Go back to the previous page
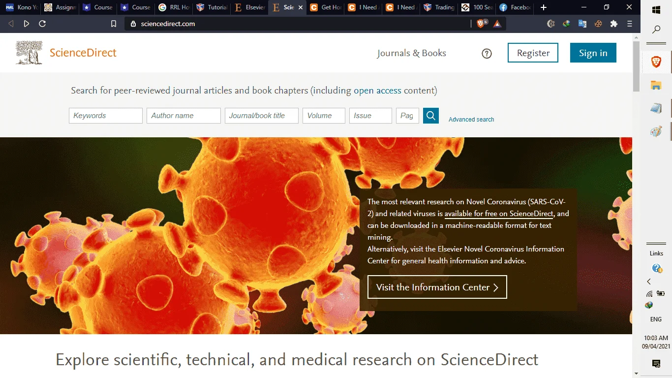The width and height of the screenshot is (672, 378). [11, 24]
